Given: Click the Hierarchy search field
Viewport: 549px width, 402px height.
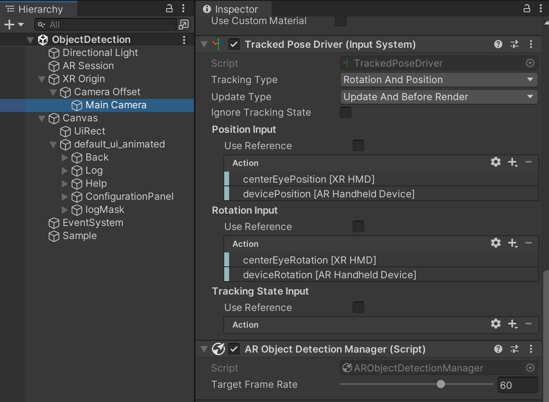Looking at the screenshot, I should (110, 25).
